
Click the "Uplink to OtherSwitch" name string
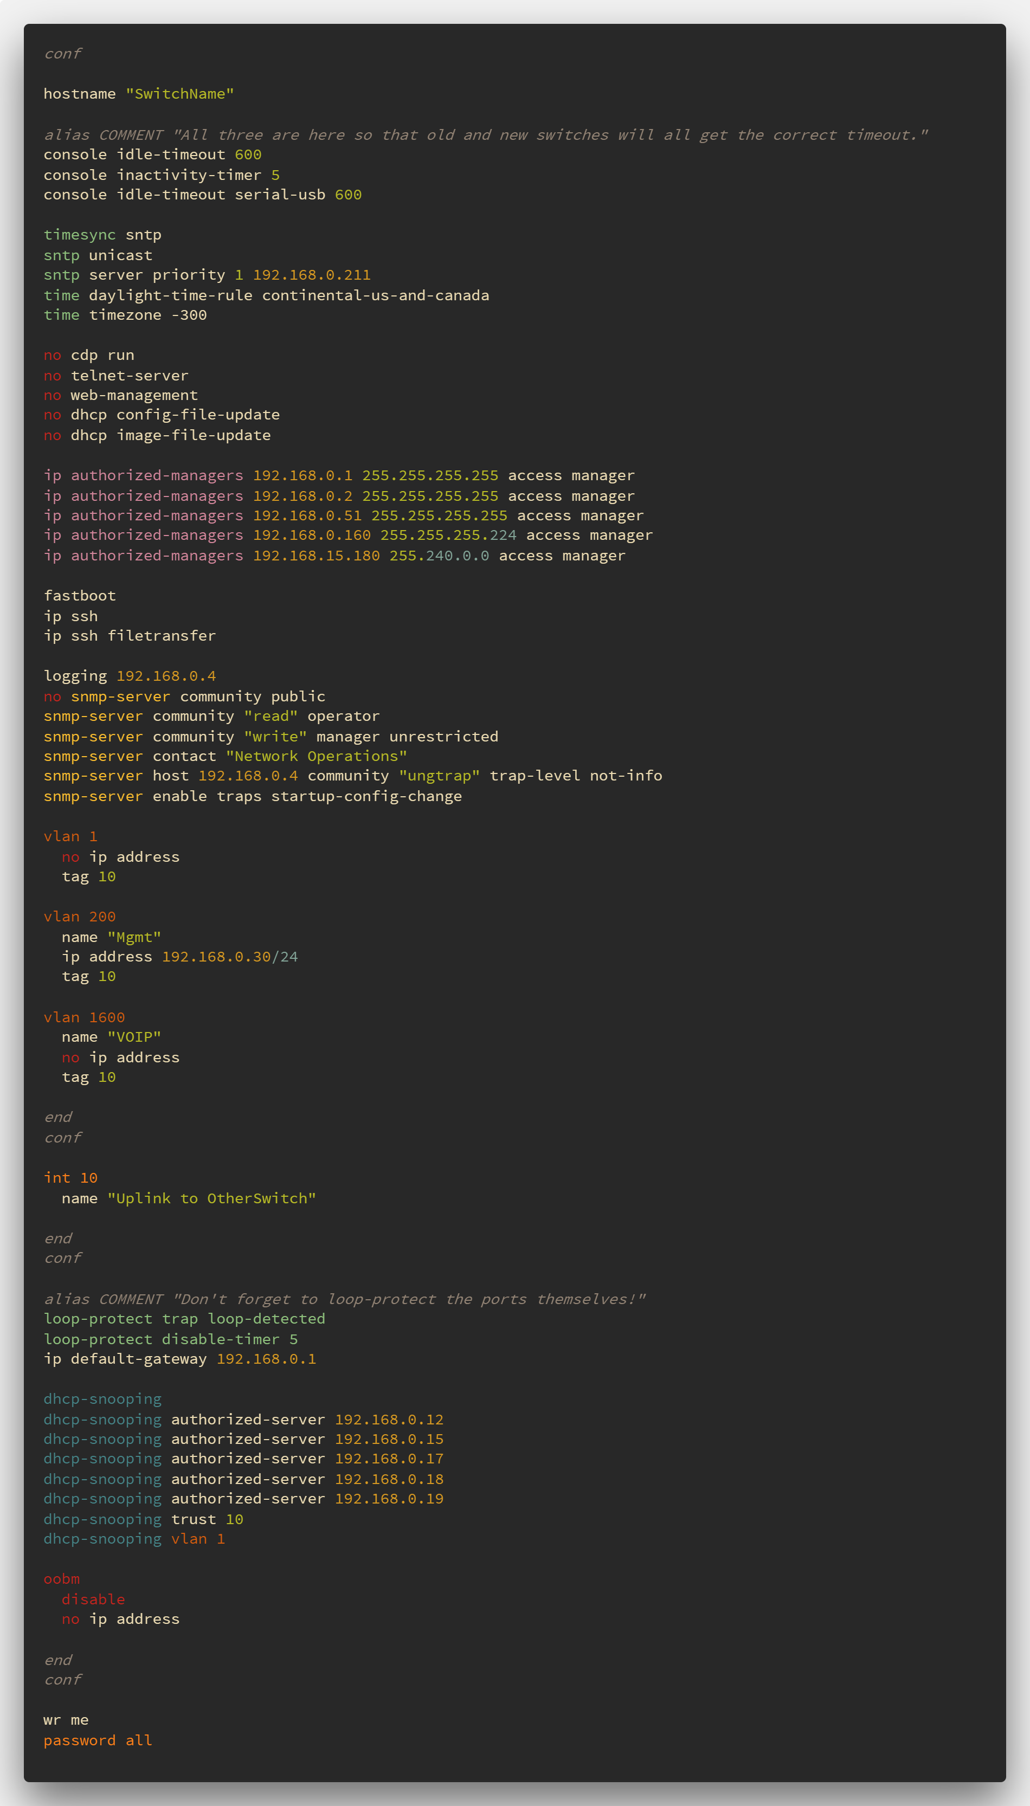point(212,1198)
